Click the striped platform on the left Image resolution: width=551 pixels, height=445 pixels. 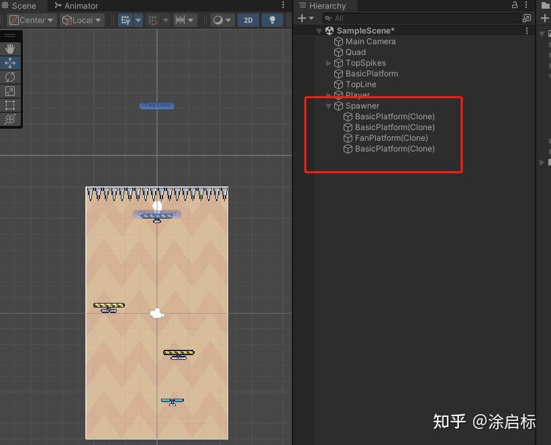click(109, 308)
